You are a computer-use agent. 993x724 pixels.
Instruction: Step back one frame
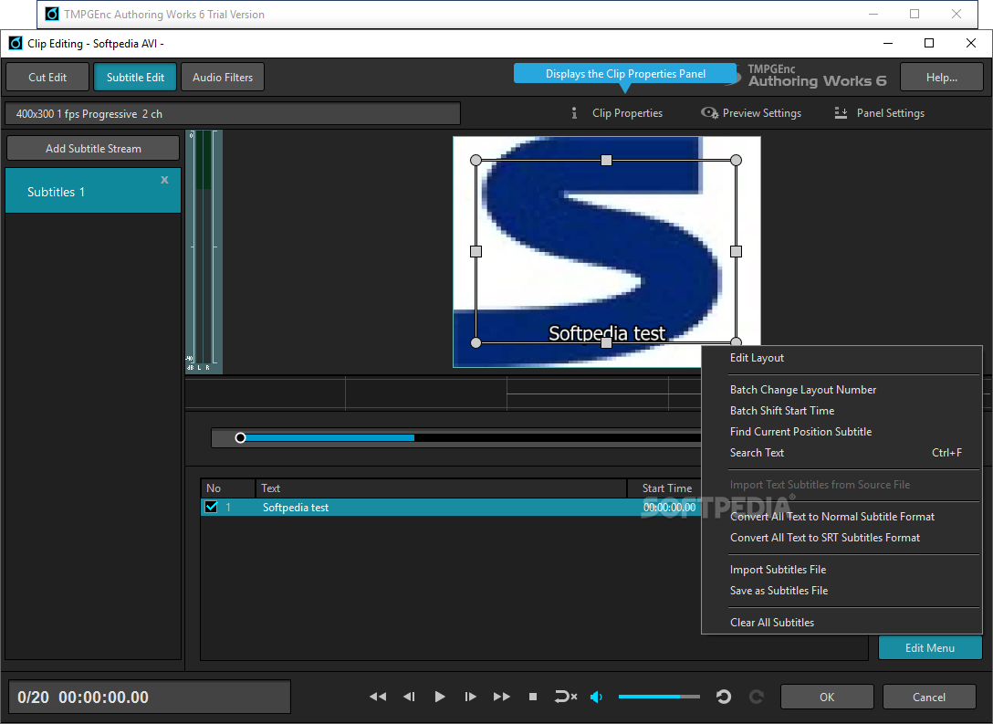click(x=409, y=697)
